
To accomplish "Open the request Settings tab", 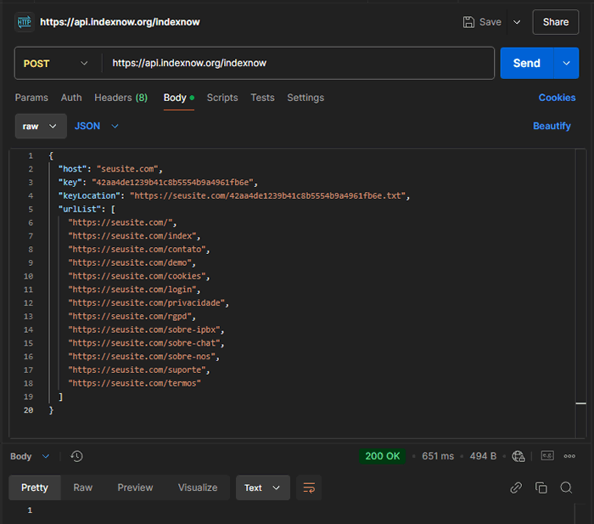I will (x=305, y=98).
